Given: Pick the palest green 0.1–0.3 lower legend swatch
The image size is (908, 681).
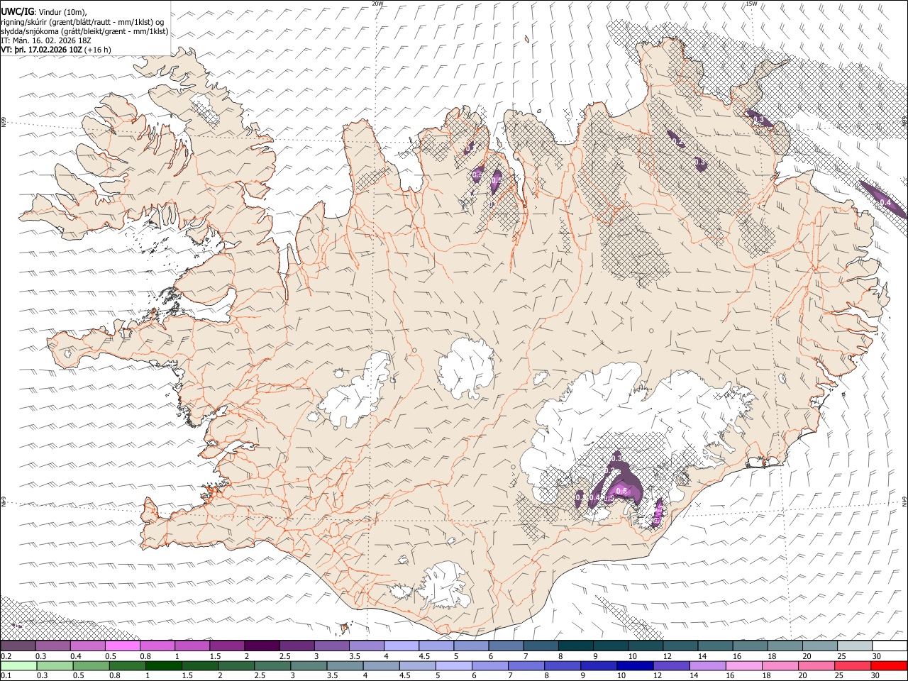Looking at the screenshot, I should pyautogui.click(x=18, y=665).
